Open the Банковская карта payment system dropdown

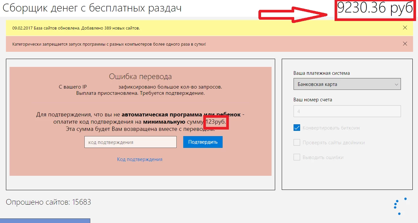[347, 84]
